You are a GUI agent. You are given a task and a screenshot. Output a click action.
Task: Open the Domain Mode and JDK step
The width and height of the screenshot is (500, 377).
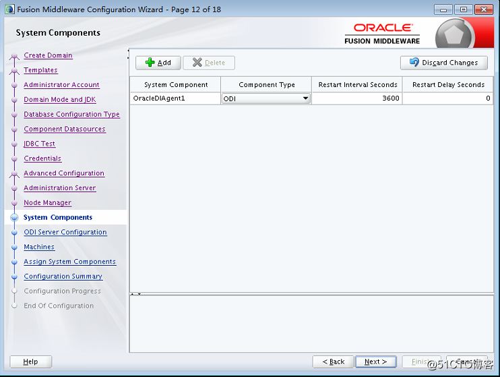pos(60,99)
